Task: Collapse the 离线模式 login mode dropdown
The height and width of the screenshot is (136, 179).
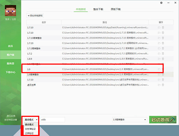Action: click(31, 120)
